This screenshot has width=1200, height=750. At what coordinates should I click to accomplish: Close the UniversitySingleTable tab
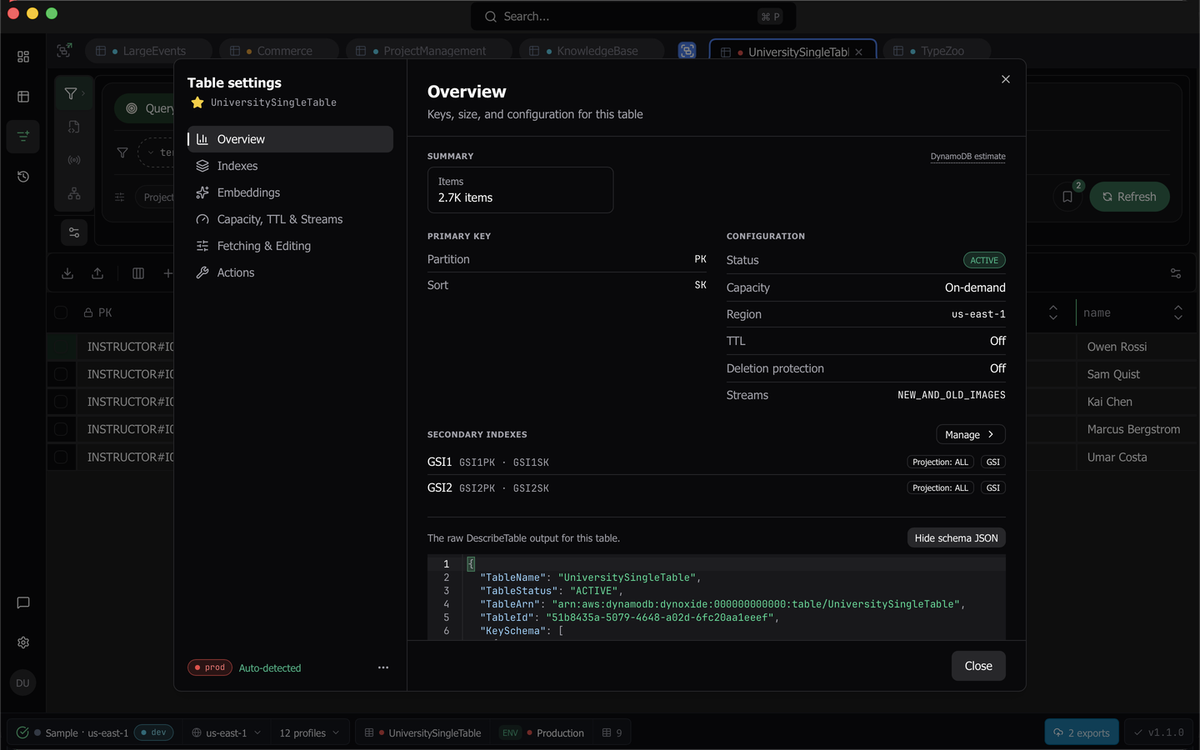(859, 52)
